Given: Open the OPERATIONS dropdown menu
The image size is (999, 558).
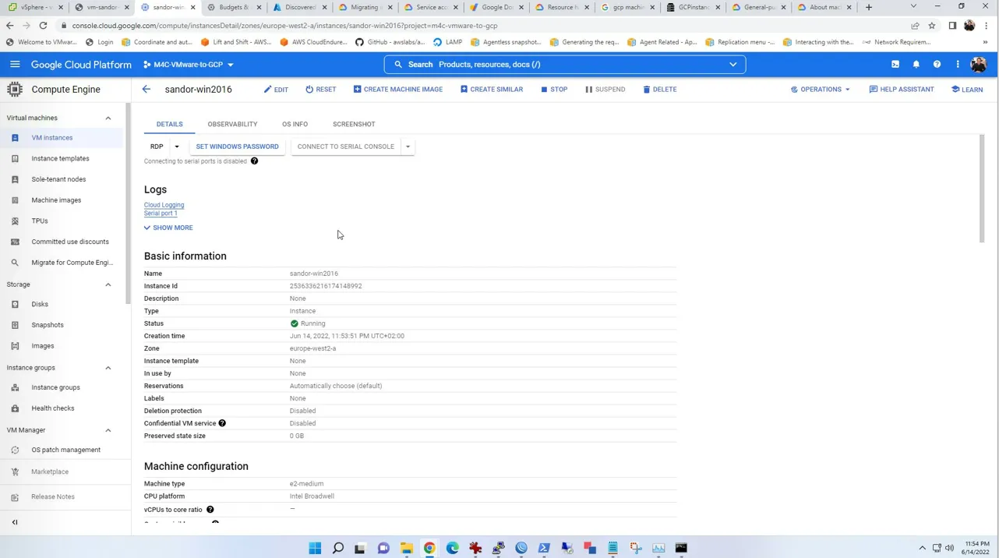Looking at the screenshot, I should [820, 90].
